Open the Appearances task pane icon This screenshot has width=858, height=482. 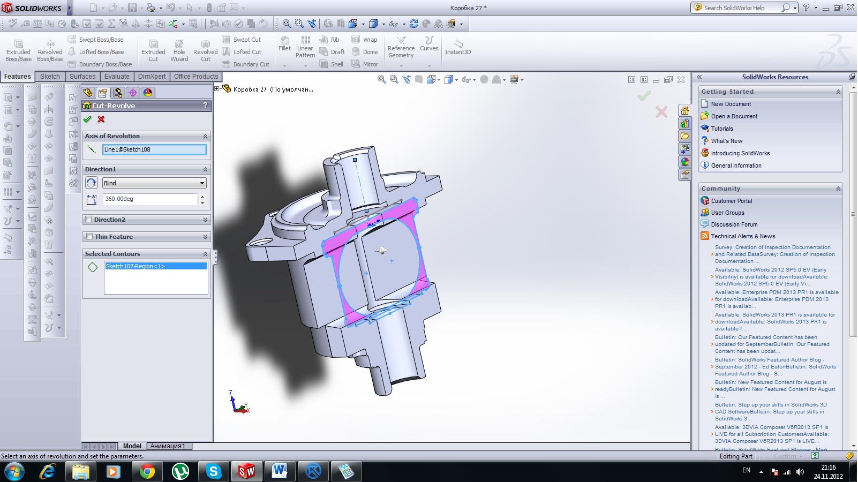[x=684, y=162]
